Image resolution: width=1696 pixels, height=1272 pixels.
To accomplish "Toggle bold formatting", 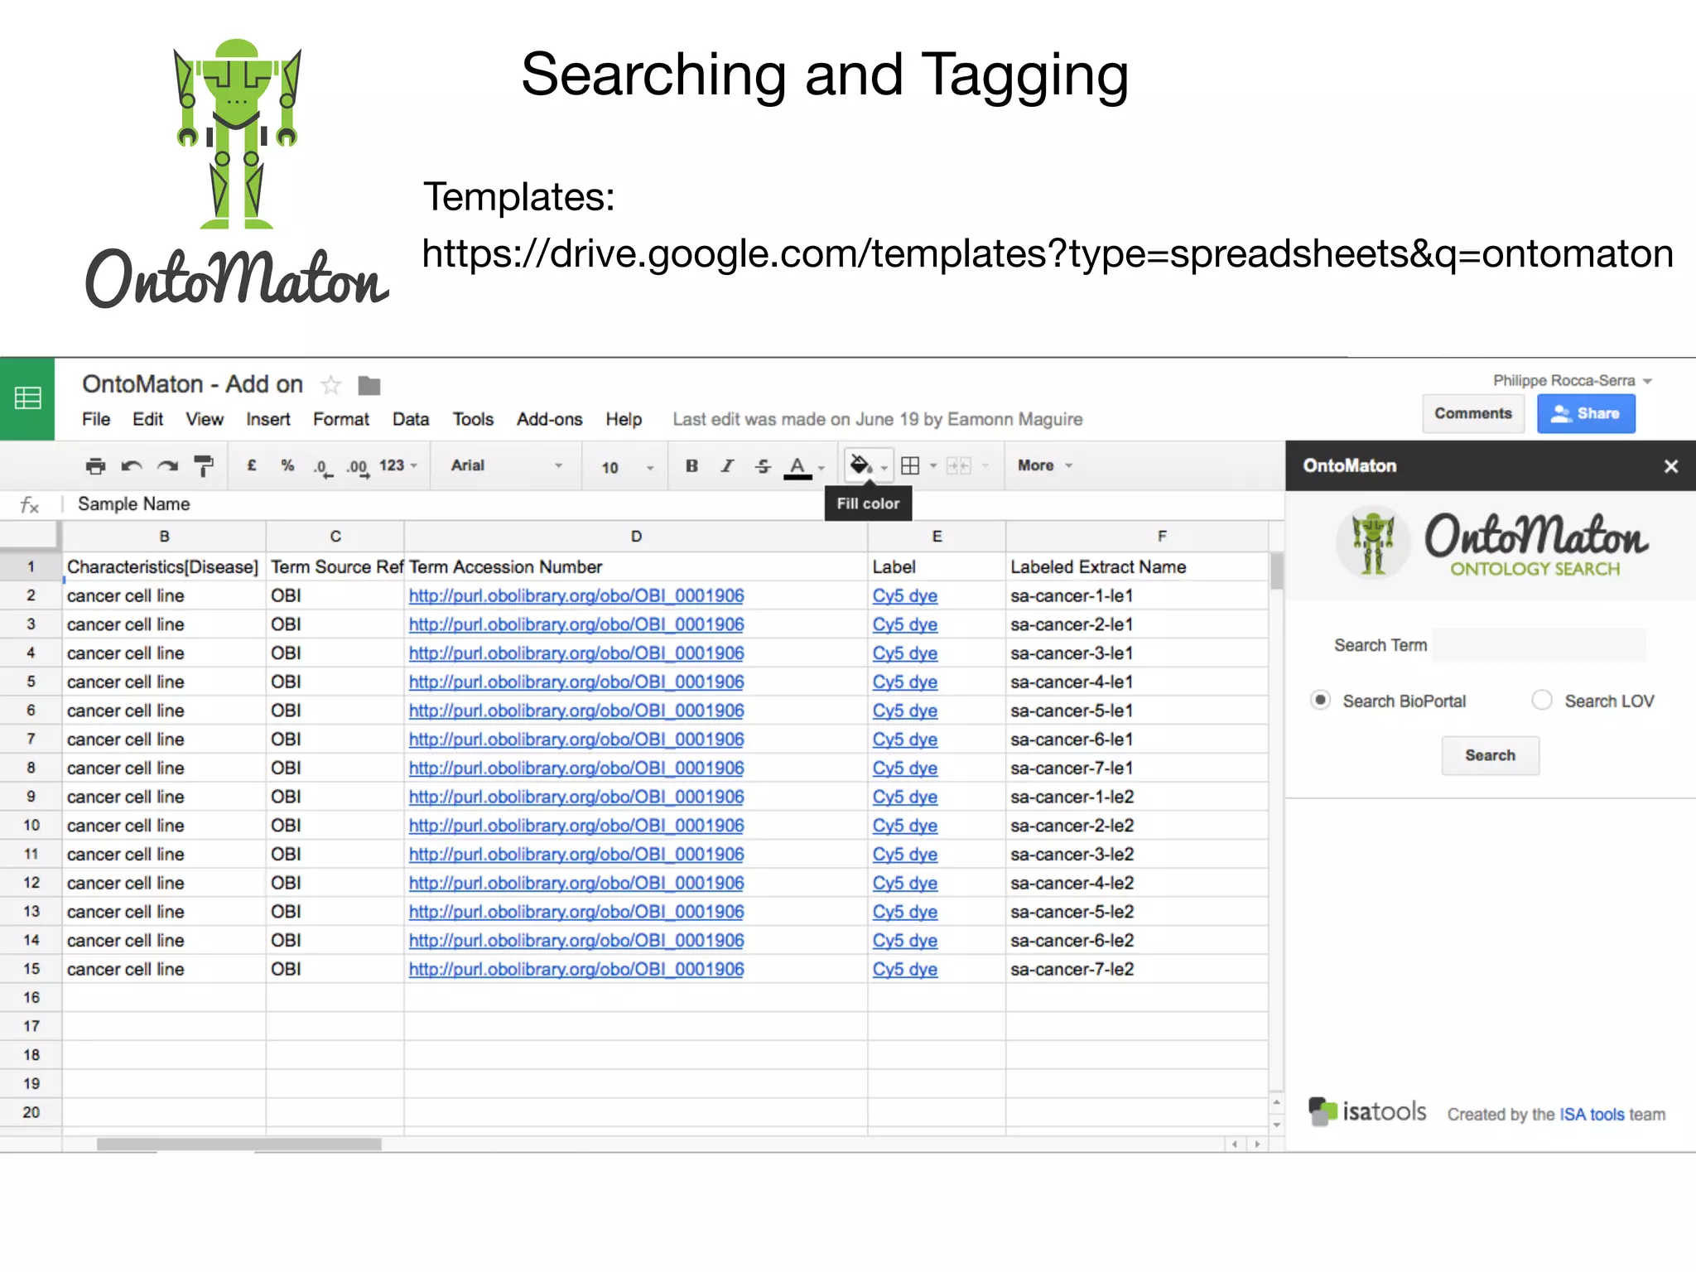I will pos(691,465).
